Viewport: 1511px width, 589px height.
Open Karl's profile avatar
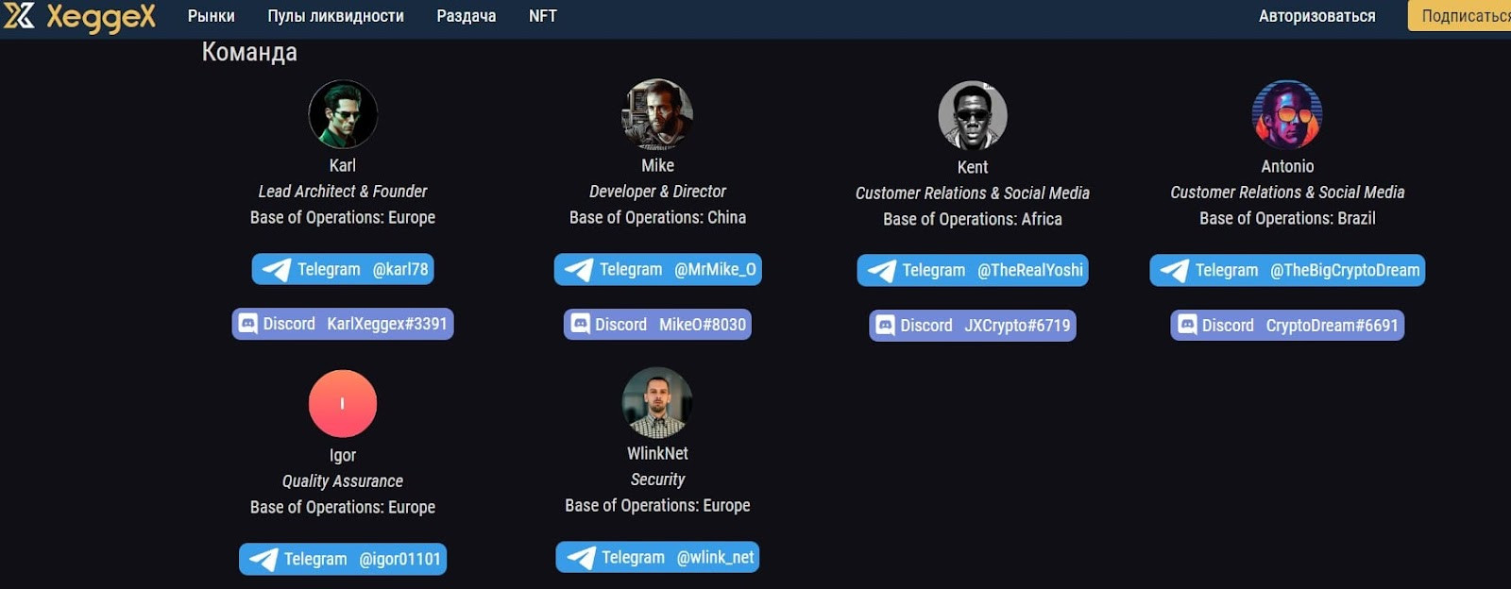tap(343, 114)
